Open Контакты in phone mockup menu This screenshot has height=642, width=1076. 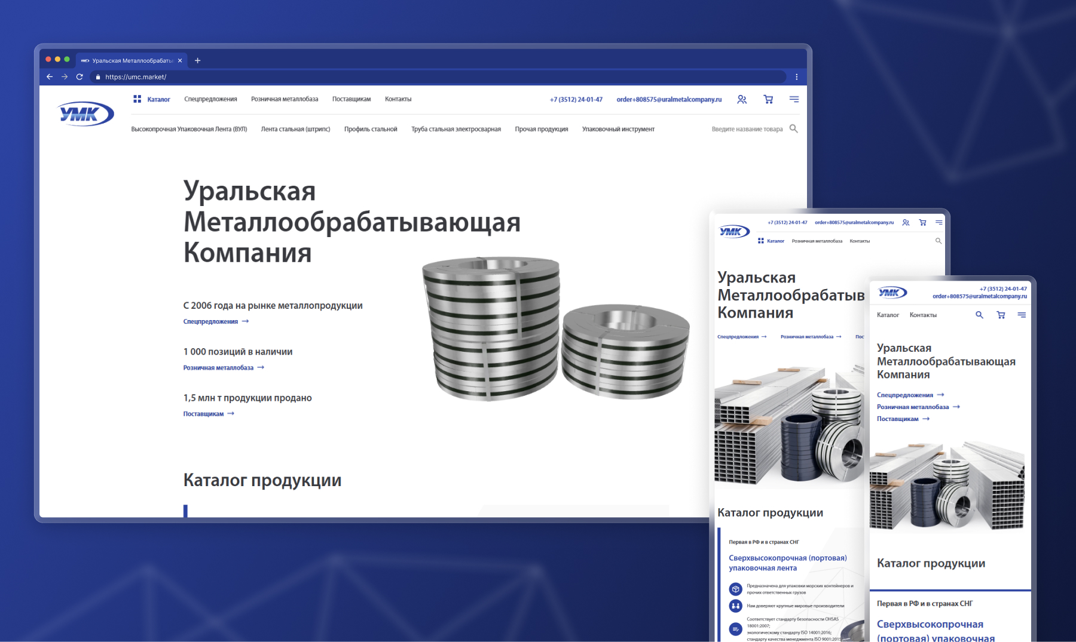point(923,315)
